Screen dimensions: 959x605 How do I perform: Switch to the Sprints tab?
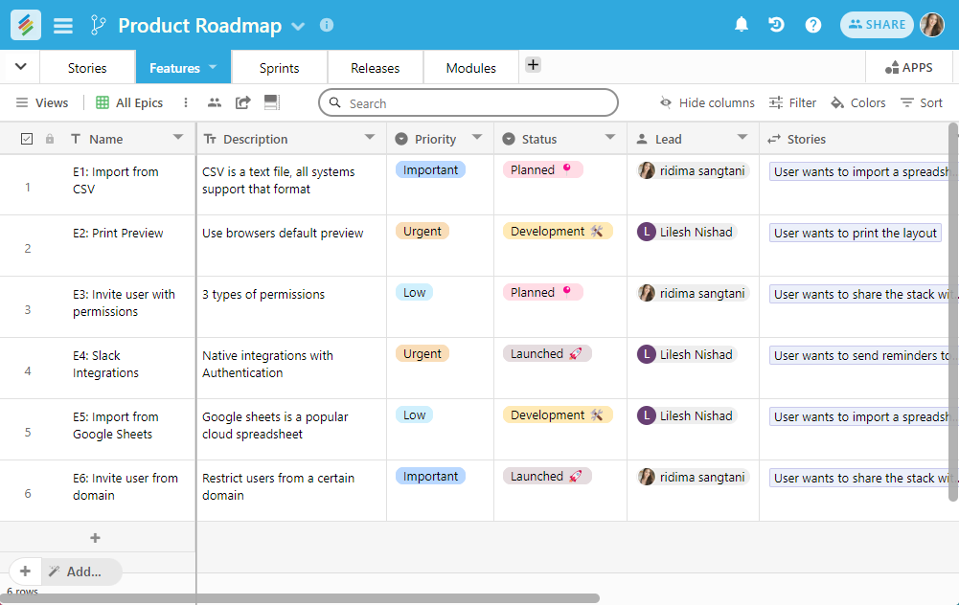coord(279,68)
